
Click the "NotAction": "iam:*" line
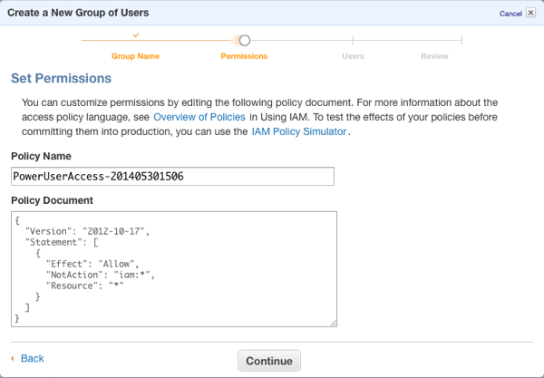(x=101, y=275)
